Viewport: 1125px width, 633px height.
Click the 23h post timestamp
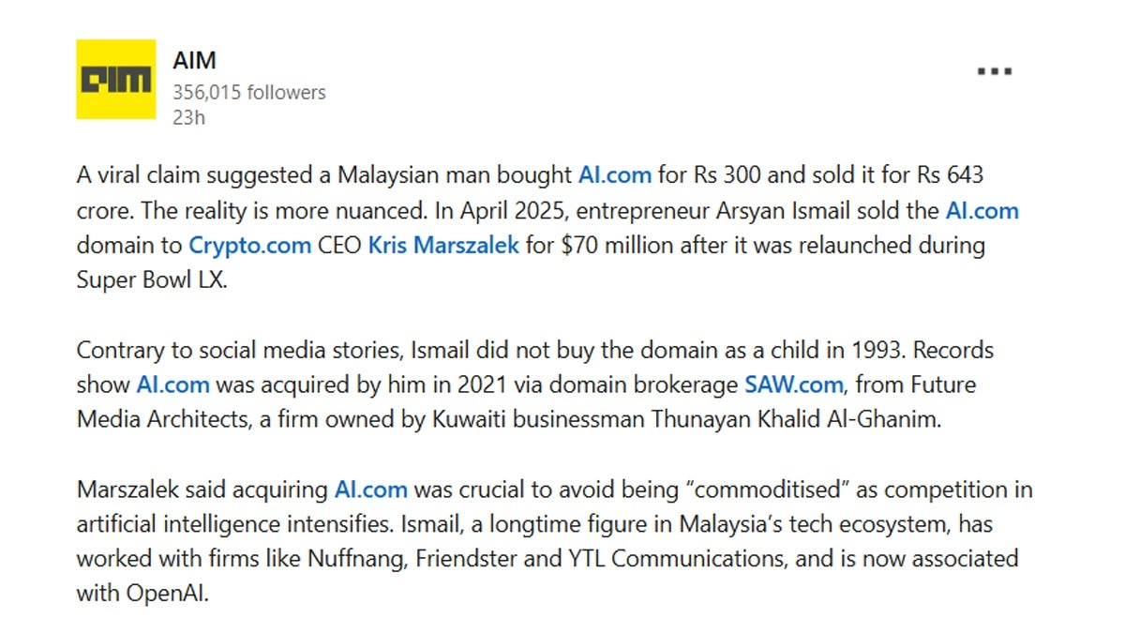(x=187, y=117)
